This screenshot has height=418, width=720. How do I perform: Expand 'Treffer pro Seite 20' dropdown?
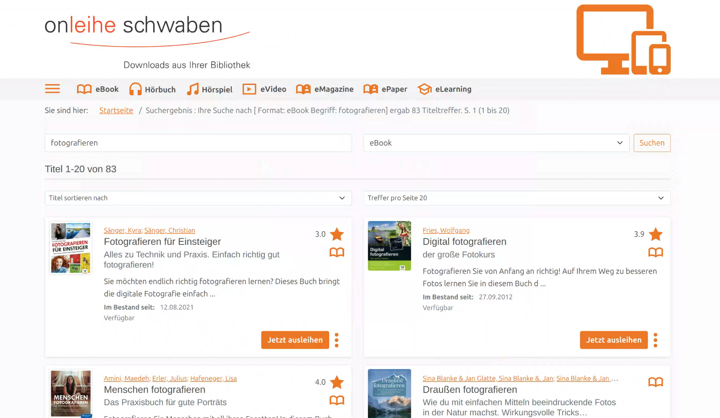tap(517, 198)
